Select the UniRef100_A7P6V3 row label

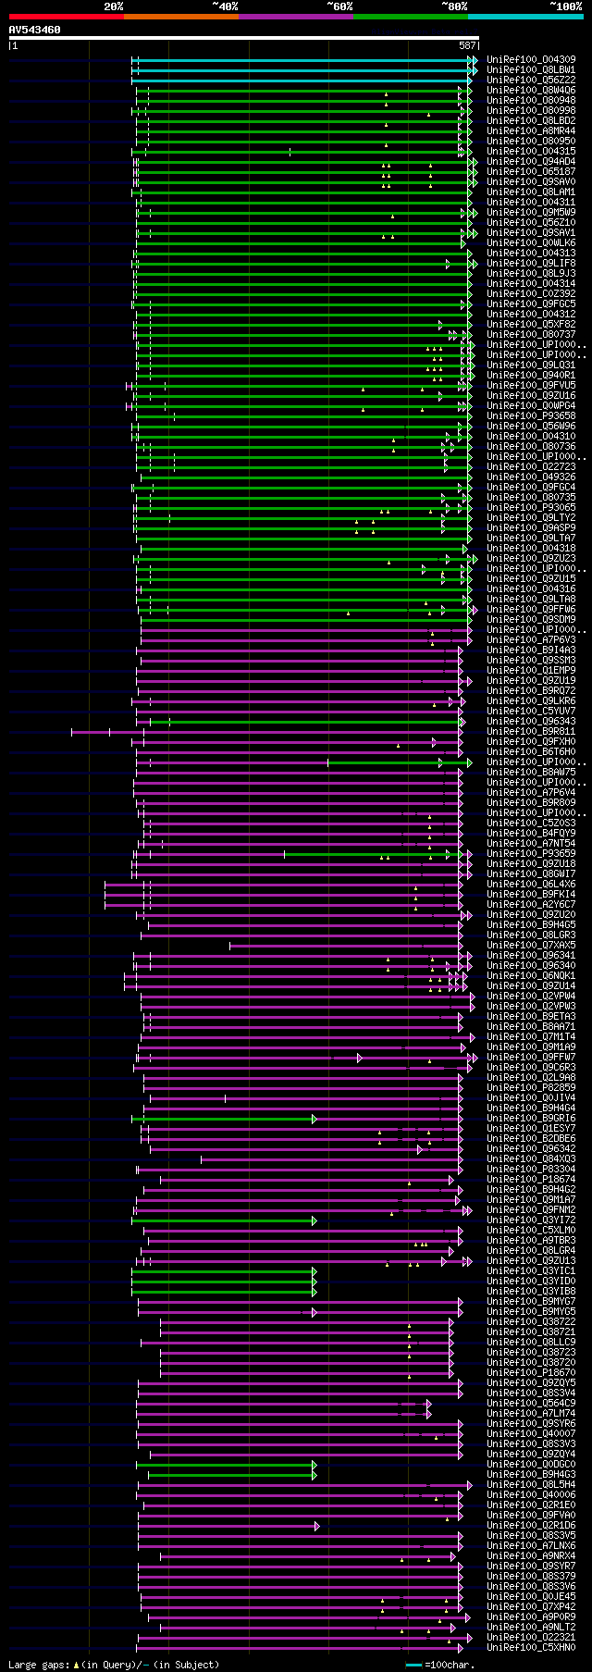pyautogui.click(x=531, y=640)
